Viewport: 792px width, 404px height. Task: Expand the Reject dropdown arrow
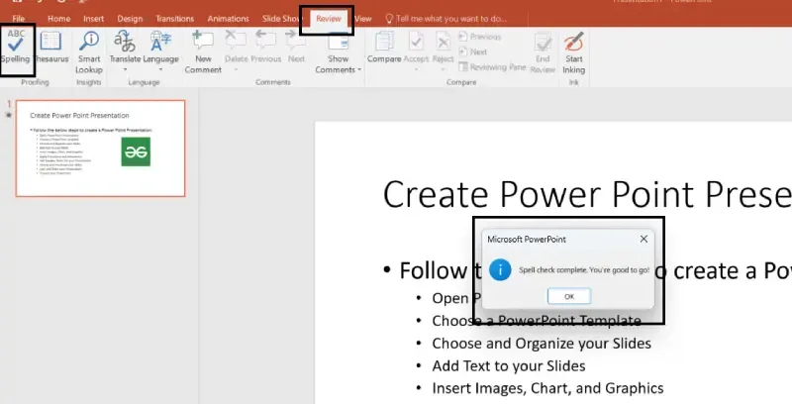[443, 69]
